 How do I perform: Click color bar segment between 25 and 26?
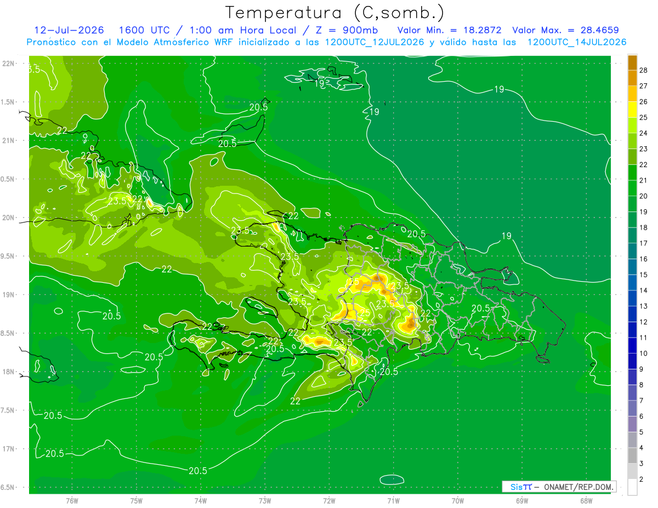632,110
